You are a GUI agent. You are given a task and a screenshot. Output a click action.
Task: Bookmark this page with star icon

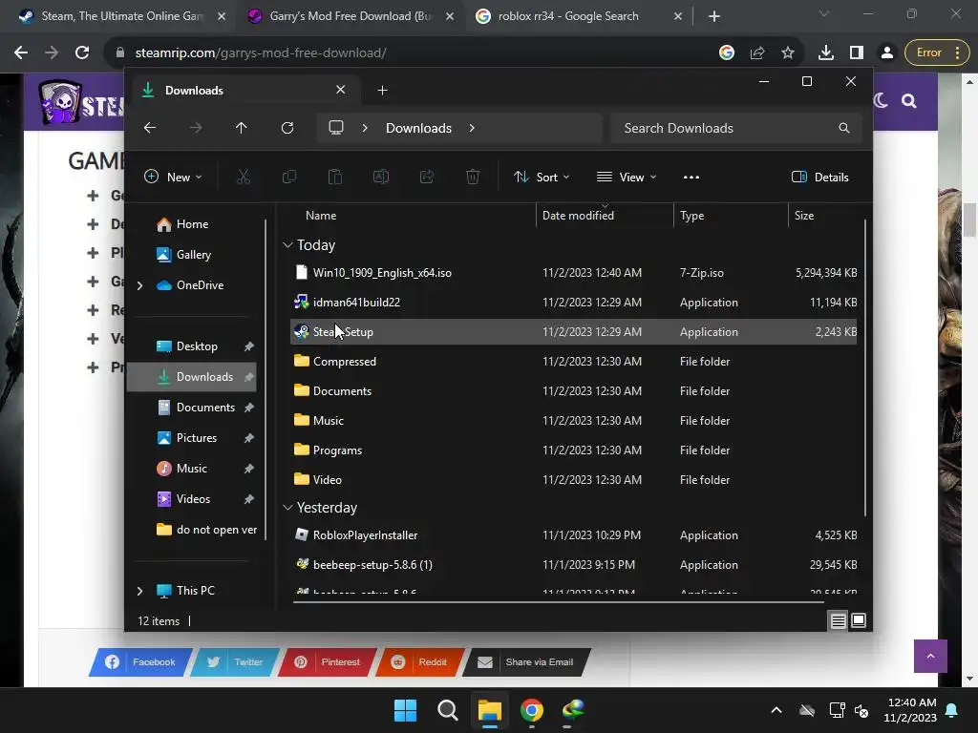pos(788,53)
